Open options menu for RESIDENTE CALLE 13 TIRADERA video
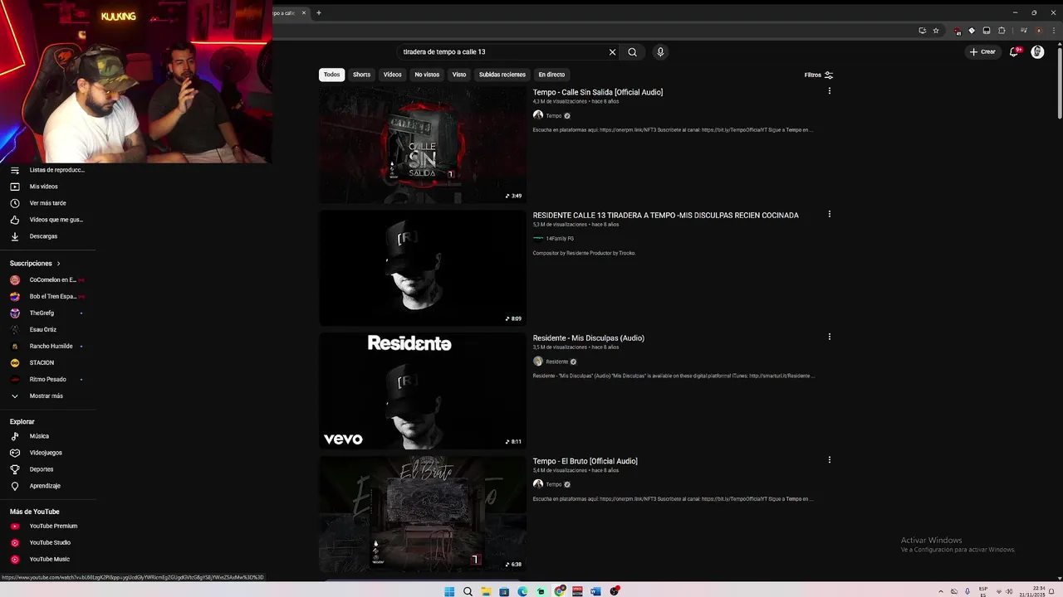 click(829, 214)
